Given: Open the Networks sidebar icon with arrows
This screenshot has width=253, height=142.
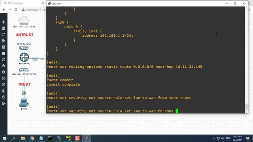Looking at the screenshot, I should pyautogui.click(x=4, y=34).
